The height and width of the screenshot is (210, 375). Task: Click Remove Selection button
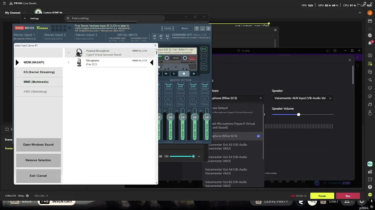coord(38,160)
